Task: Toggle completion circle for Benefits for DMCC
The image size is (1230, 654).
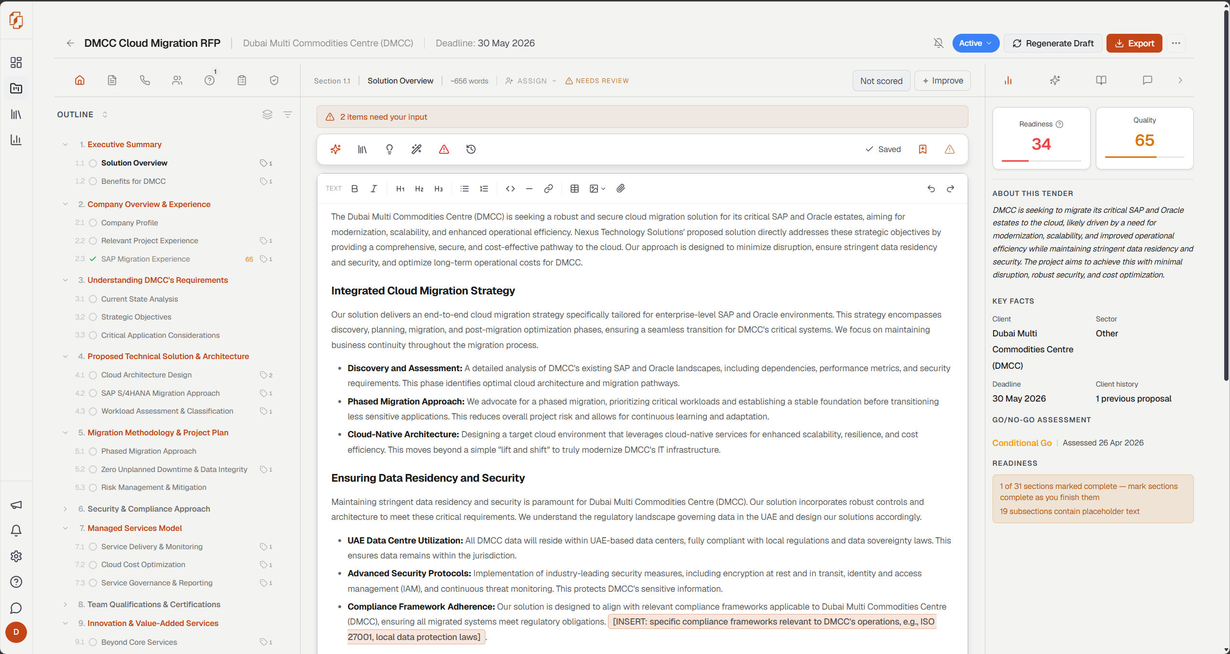Action: click(x=93, y=181)
